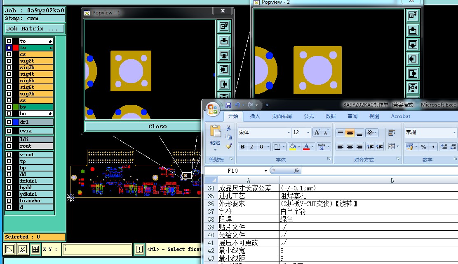The image size is (458, 264).
Task: Save workbook via quick access toolbar
Action: (228, 105)
